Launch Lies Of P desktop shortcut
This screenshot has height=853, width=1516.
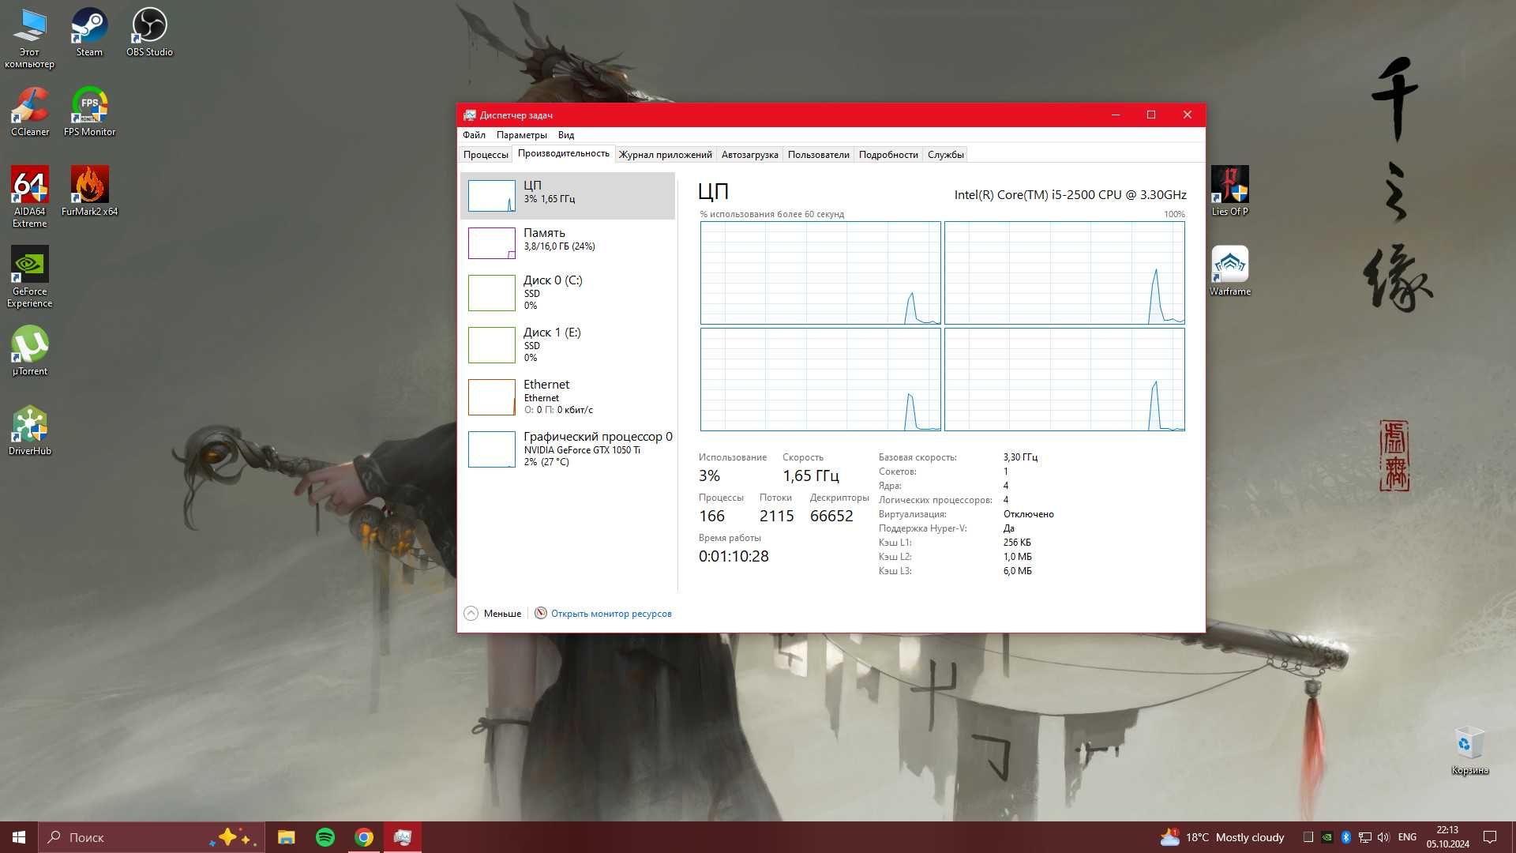[1229, 190]
